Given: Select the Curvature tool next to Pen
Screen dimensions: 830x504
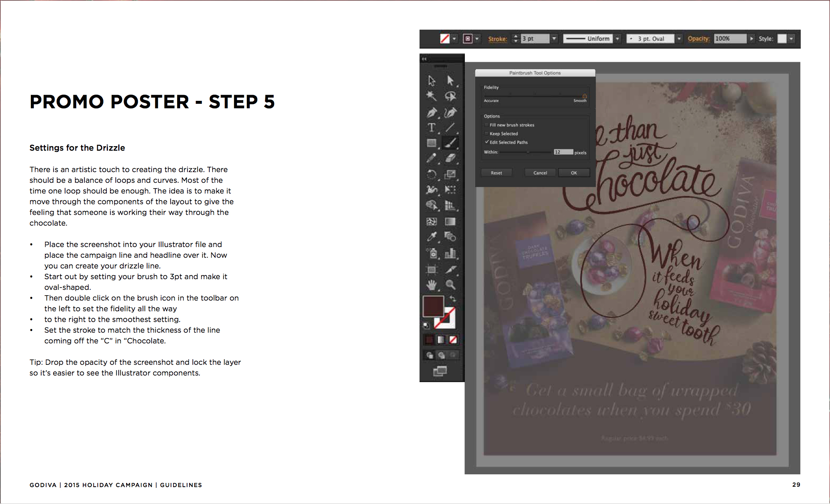Looking at the screenshot, I should [450, 112].
